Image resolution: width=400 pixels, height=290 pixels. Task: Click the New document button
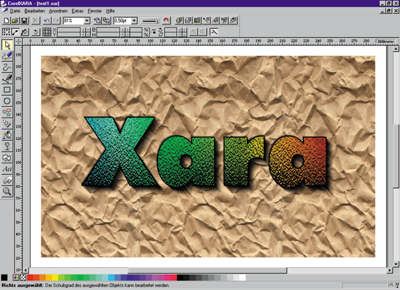6,20
